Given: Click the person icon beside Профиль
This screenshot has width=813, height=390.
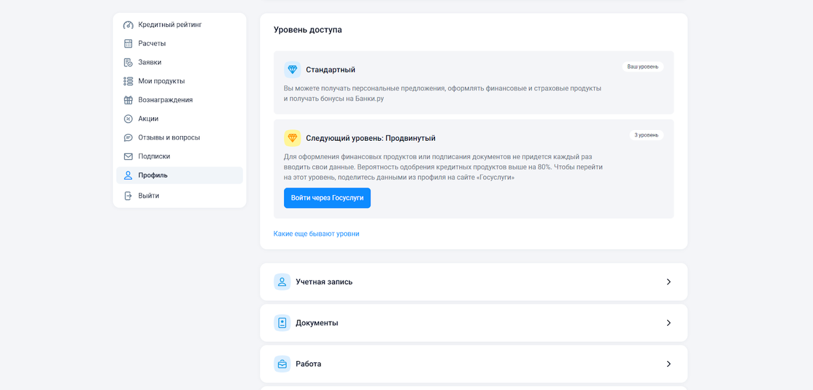Looking at the screenshot, I should point(128,175).
